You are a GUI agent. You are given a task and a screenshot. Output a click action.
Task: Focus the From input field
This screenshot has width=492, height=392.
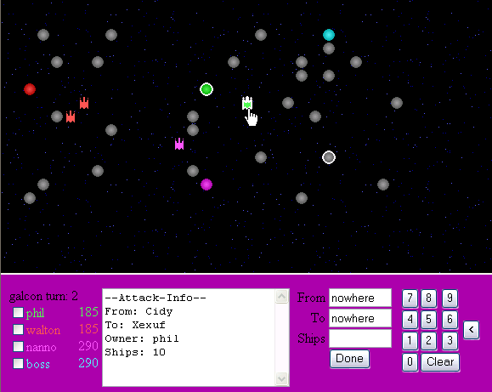tap(360, 298)
